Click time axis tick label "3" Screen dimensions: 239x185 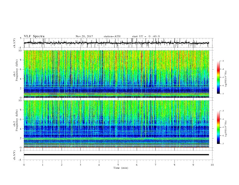tap(80, 165)
